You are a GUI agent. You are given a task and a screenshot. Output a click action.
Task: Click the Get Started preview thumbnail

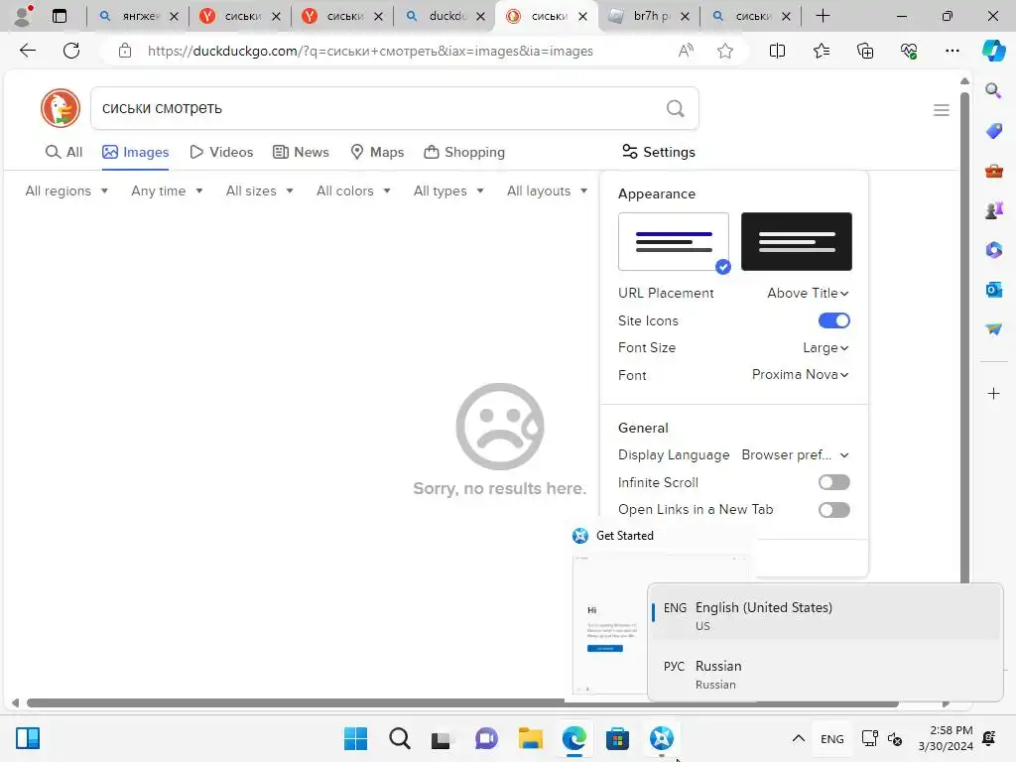(609, 625)
